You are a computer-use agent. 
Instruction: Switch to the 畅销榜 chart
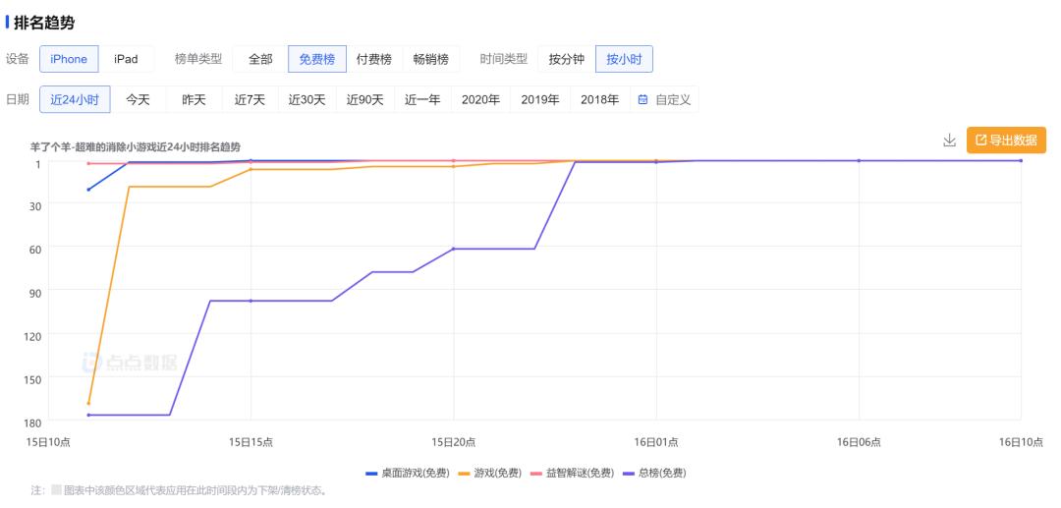point(431,59)
